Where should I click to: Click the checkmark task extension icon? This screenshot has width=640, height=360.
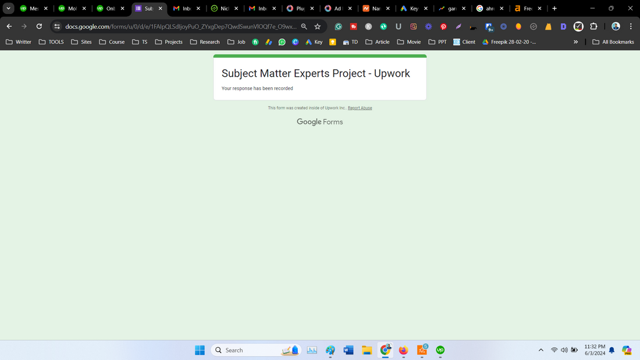(x=578, y=27)
